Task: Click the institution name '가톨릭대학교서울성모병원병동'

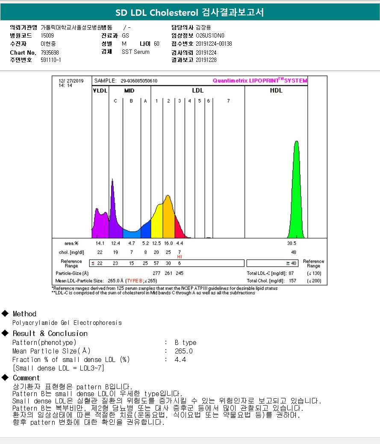Action: [x=76, y=27]
